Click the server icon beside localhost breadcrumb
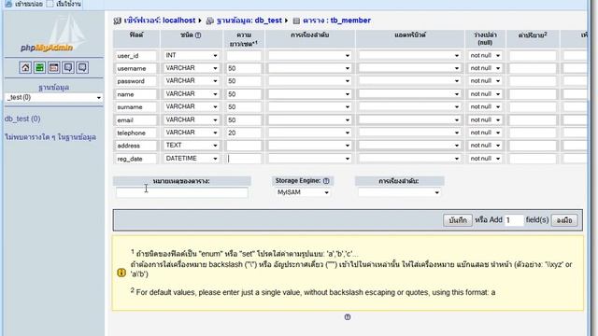The width and height of the screenshot is (598, 336). point(118,21)
